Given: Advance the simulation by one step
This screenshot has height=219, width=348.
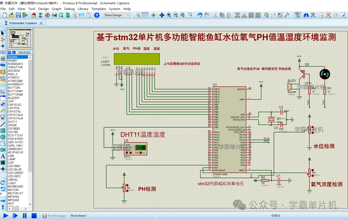Looking at the screenshot, I should [x=15, y=215].
